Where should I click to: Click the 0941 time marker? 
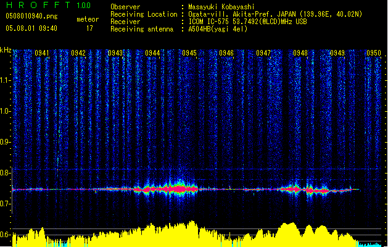42,54
